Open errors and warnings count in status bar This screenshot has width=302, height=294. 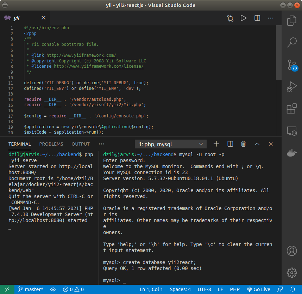point(73,289)
